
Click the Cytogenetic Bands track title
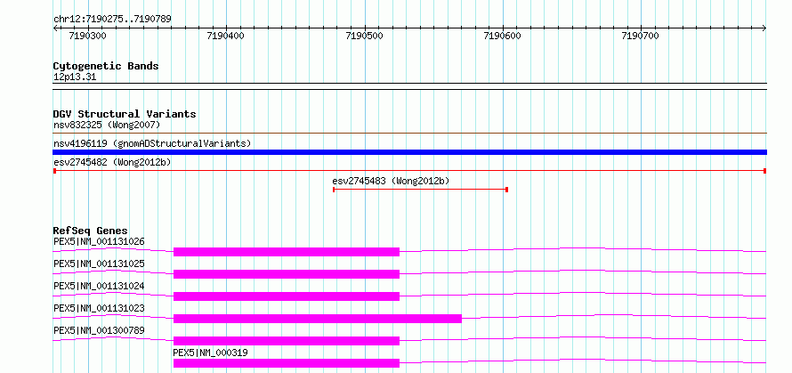[106, 66]
